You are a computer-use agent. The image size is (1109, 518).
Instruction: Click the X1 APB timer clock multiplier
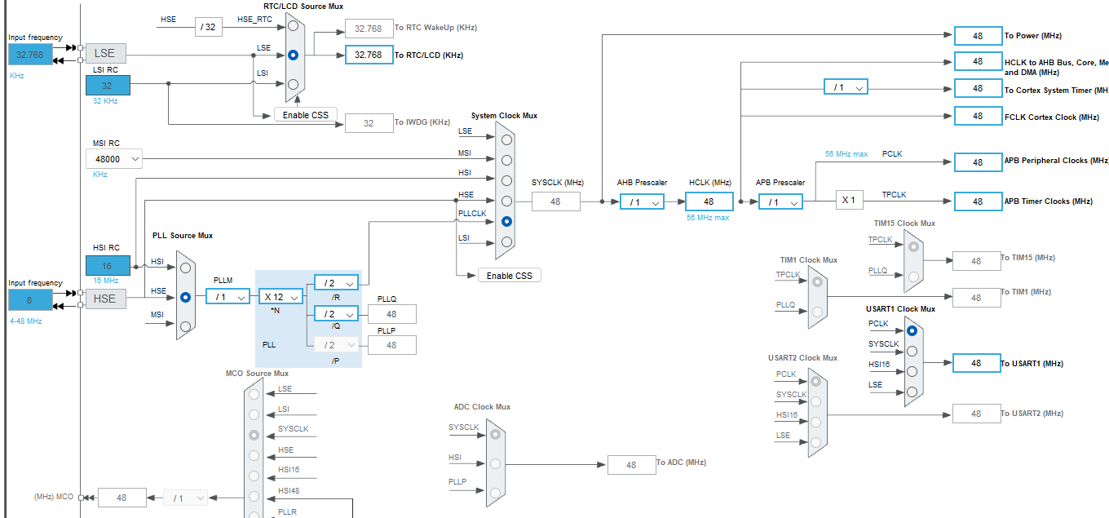(849, 199)
